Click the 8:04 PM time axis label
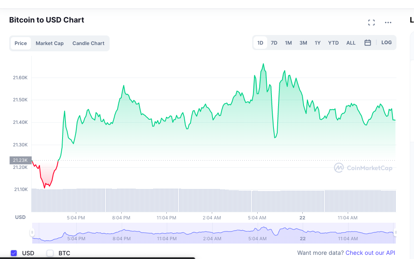Screen dimensions: 414x259 coord(121,218)
